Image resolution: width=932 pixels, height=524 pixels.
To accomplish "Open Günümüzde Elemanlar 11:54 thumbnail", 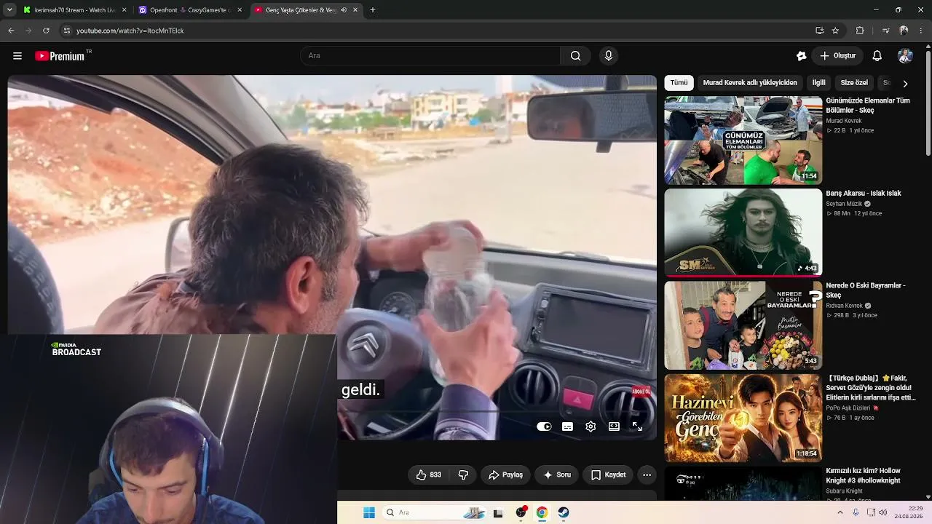I will [x=743, y=140].
